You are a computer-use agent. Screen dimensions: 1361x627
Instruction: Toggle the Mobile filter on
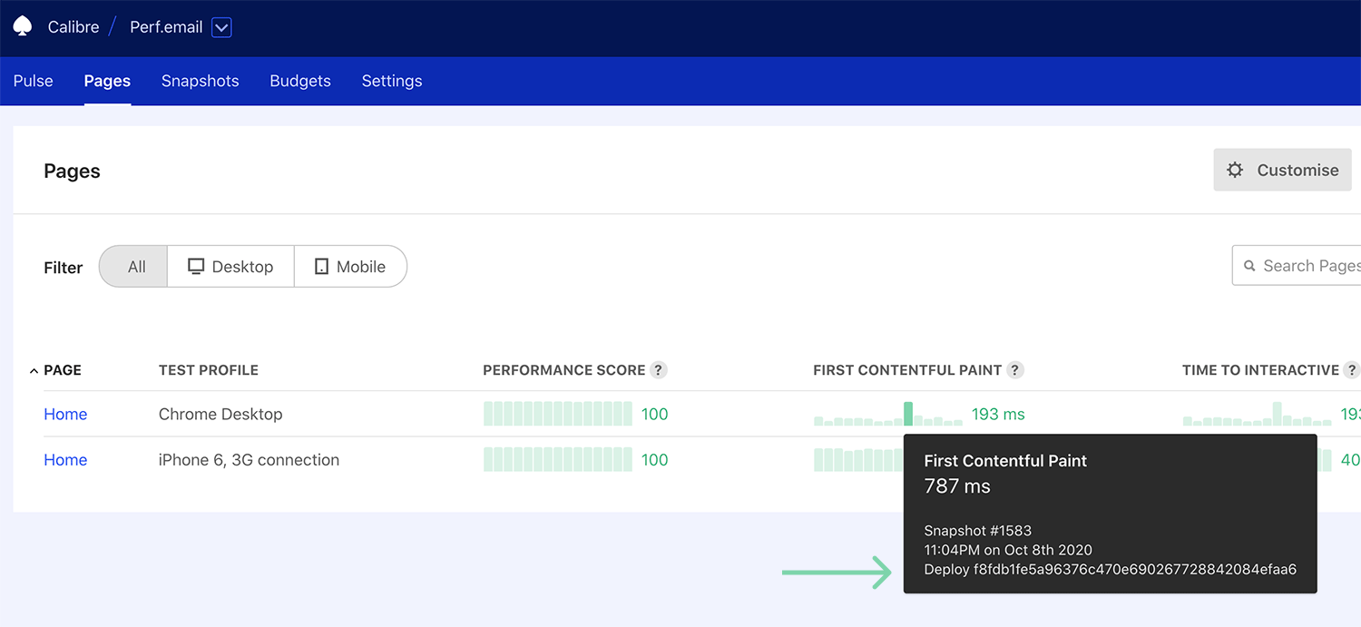[350, 266]
